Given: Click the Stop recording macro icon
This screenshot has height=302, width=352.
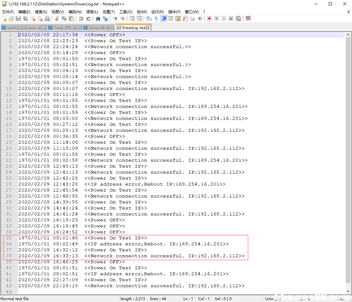Looking at the screenshot, I should pos(216,19).
